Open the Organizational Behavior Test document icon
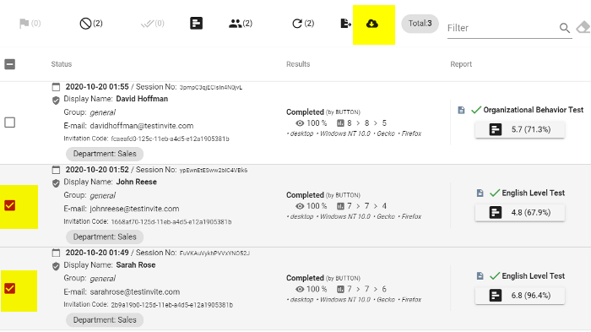The image size is (591, 332). click(461, 110)
